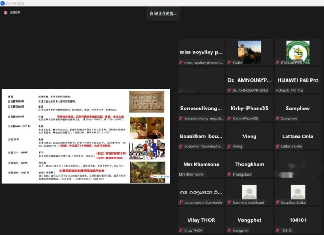Viewport: 324px width, 235px height.
Task: Select Rosmelia Andriyani's avatar tile
Action: pyautogui.click(x=249, y=192)
